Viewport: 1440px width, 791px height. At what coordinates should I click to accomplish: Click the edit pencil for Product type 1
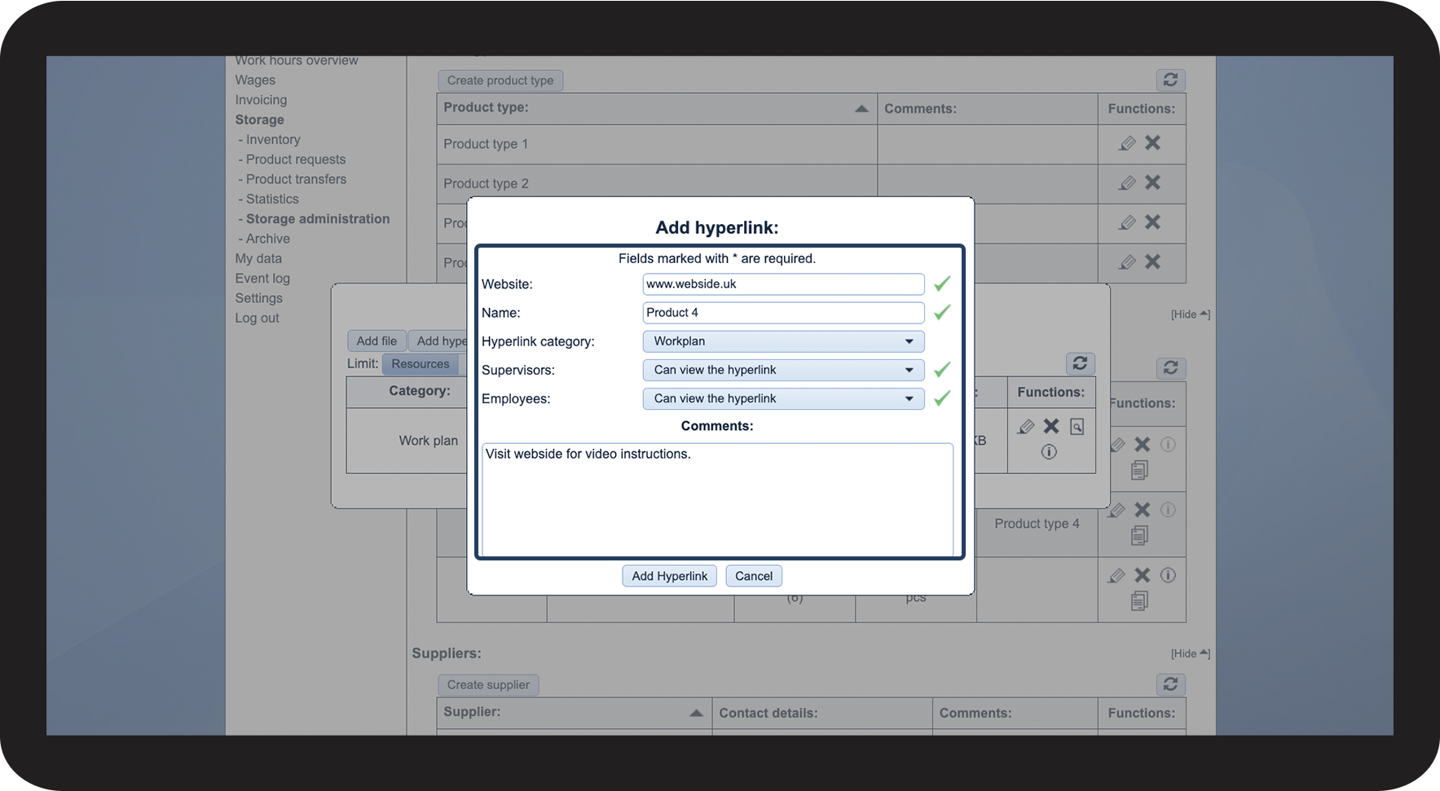point(1127,143)
